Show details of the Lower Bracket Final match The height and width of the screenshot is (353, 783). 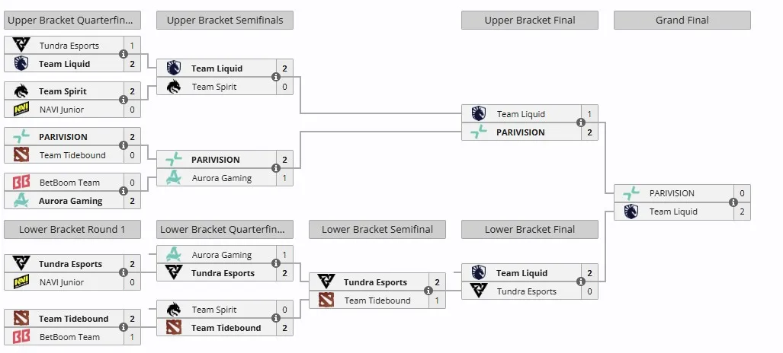581,281
